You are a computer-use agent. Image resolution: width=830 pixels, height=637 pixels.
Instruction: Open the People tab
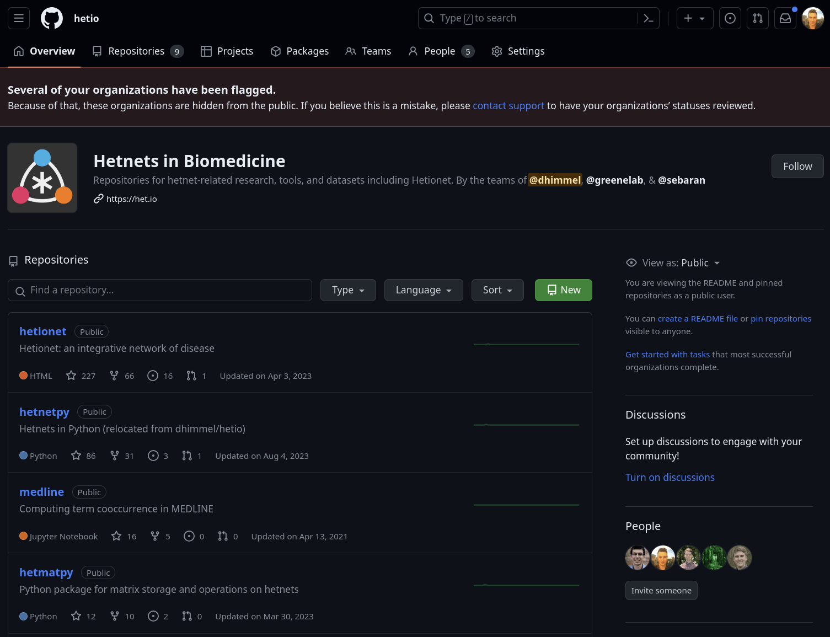tap(441, 51)
